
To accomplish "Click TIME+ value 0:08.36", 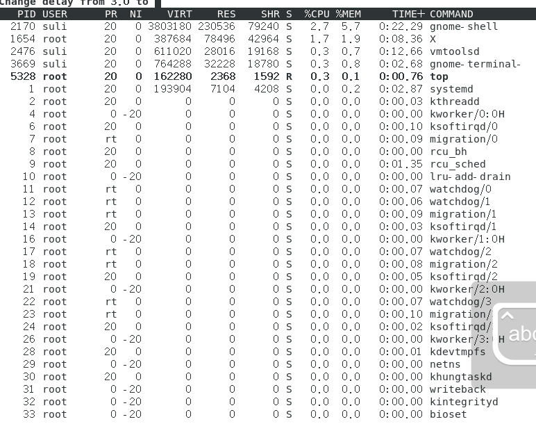I will point(401,39).
